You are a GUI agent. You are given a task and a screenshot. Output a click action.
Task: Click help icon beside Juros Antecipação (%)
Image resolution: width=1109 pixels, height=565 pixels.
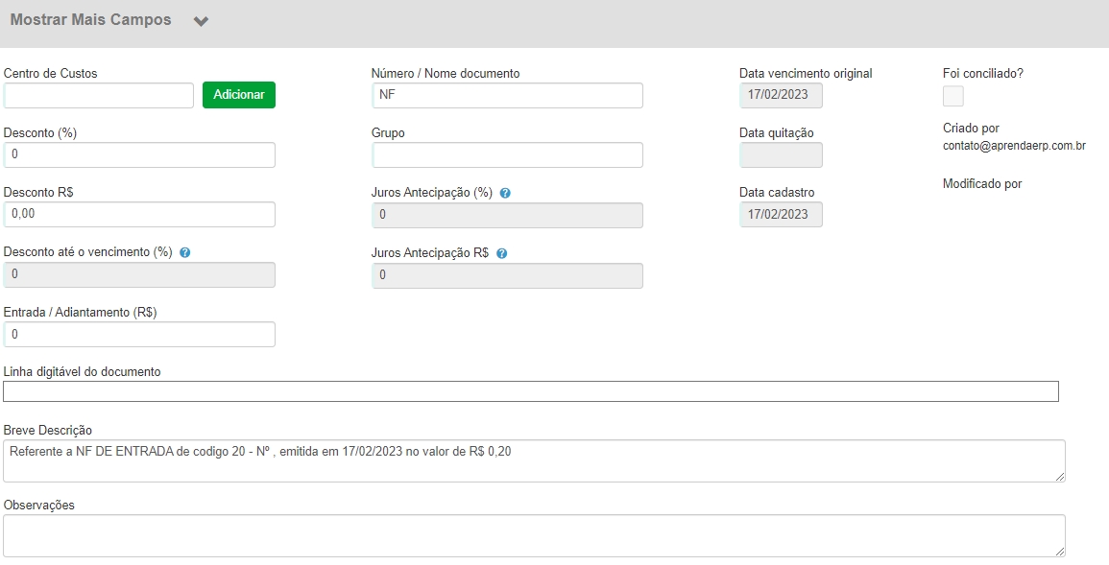(x=505, y=193)
